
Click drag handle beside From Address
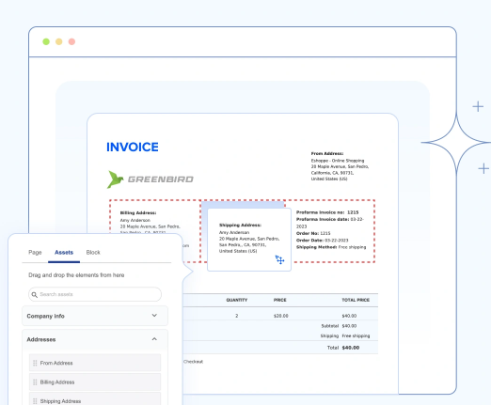pos(35,363)
